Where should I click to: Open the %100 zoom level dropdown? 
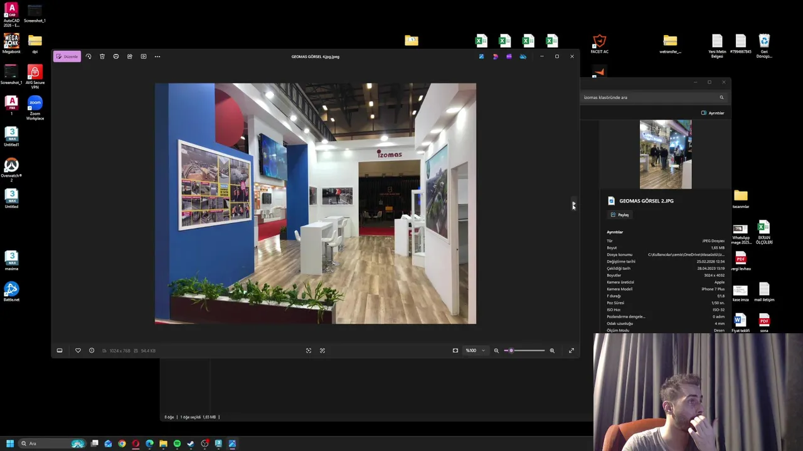[x=474, y=351]
